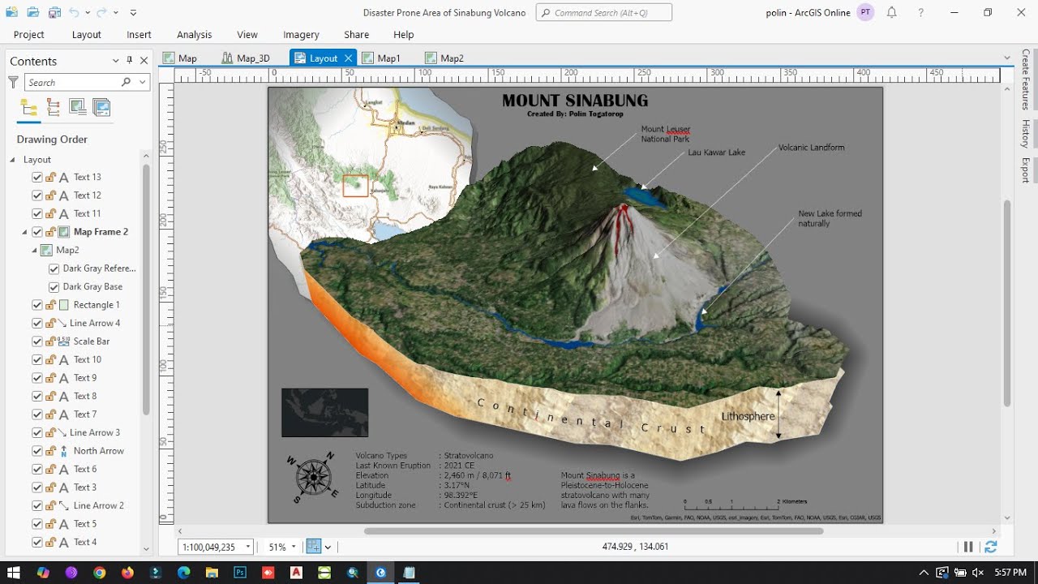Collapse the Map Frame 2 node
The width and height of the screenshot is (1038, 584).
coord(25,232)
